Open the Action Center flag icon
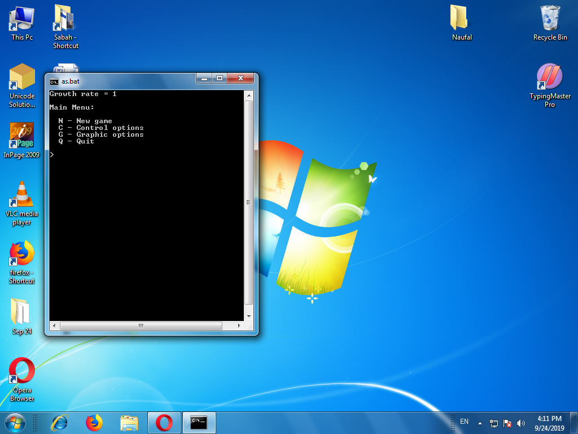This screenshot has height=434, width=578. (x=507, y=423)
